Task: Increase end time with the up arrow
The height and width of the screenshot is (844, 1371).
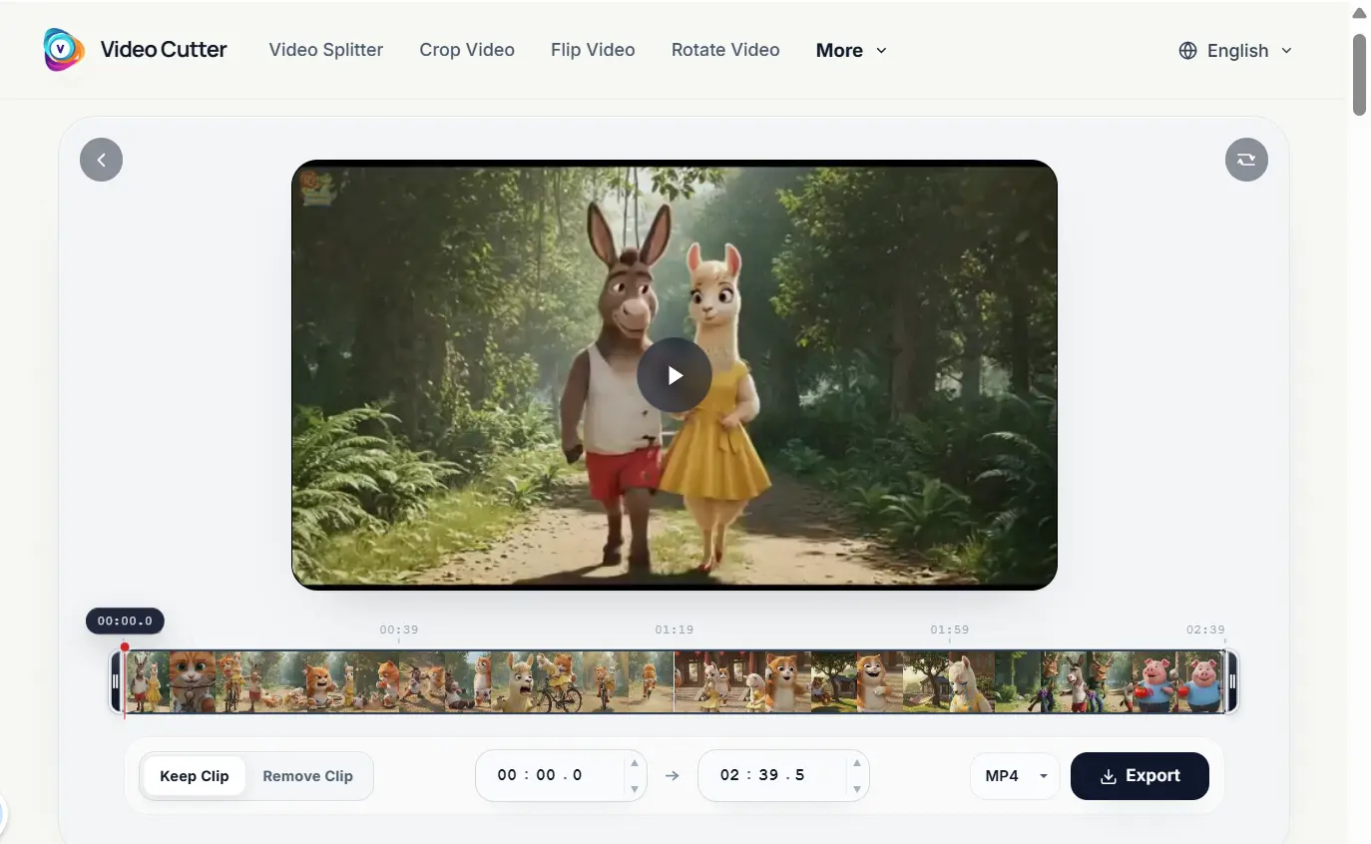Action: click(x=857, y=763)
